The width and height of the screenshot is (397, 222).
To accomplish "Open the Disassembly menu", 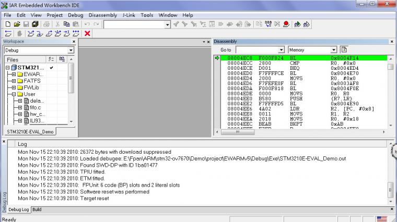I will pos(103,15).
